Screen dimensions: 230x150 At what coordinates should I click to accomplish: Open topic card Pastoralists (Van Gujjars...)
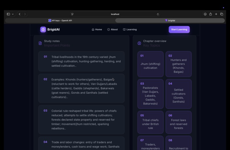(150, 94)
